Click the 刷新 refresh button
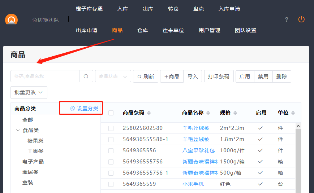 point(145,76)
